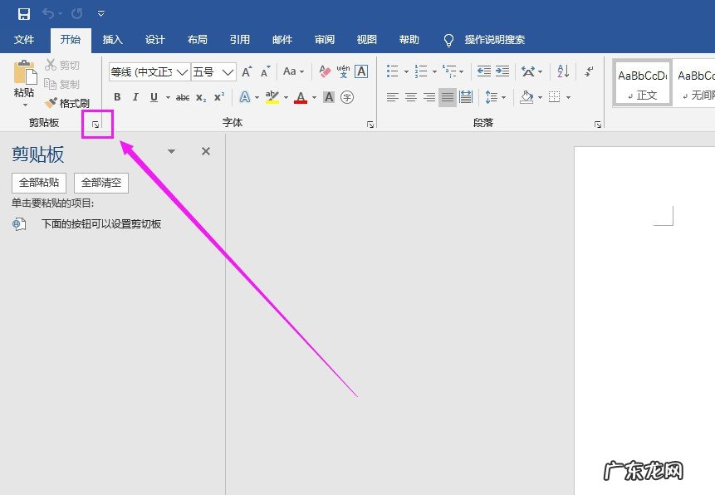The image size is (715, 495).
Task: Click the Phonetic Guide (wén) icon
Action: pyautogui.click(x=343, y=72)
